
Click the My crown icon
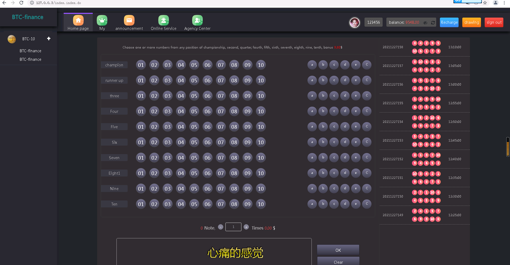pos(102,20)
